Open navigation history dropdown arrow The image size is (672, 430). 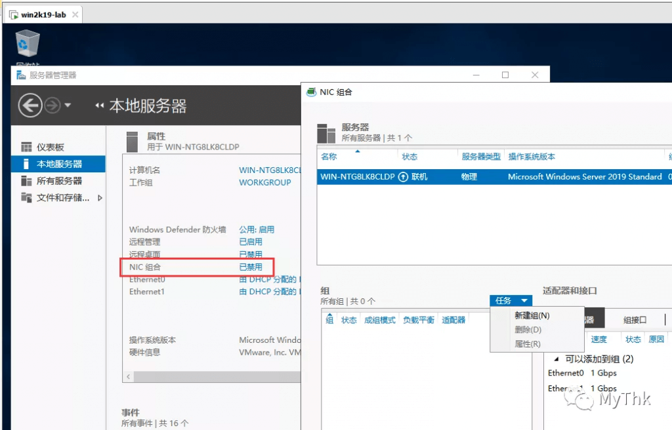point(68,105)
